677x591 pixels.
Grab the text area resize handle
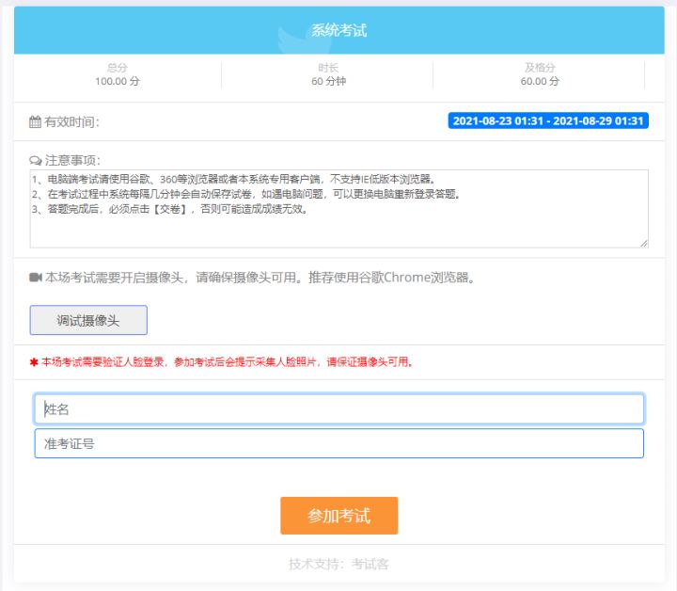click(x=644, y=244)
